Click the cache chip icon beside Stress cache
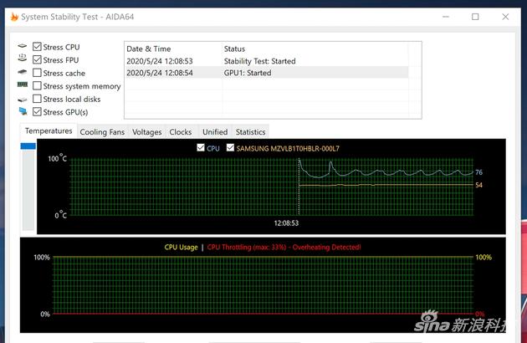The image size is (527, 343). [23, 72]
